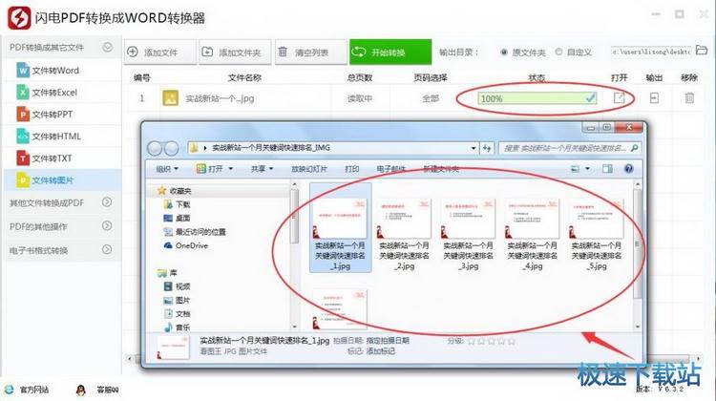Collapse PDF转换成其它文件 section

pos(107,47)
